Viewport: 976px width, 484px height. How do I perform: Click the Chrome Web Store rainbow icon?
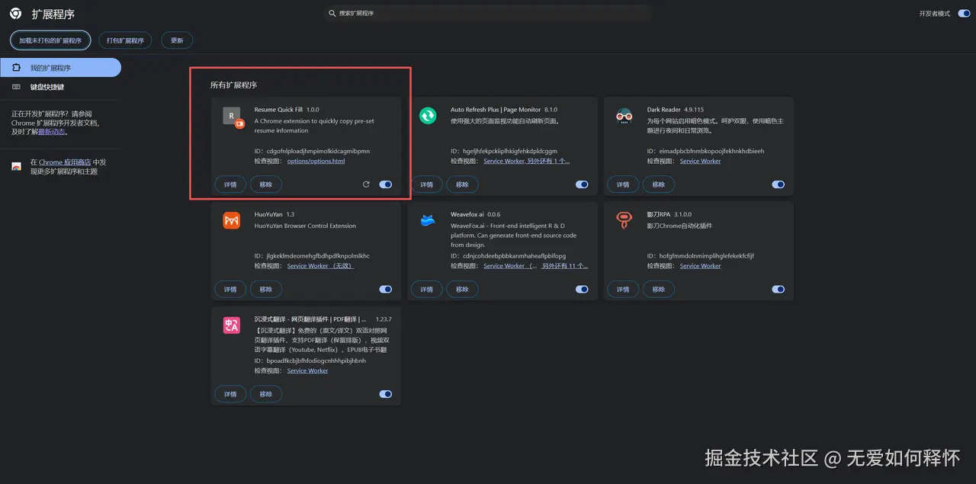(16, 166)
